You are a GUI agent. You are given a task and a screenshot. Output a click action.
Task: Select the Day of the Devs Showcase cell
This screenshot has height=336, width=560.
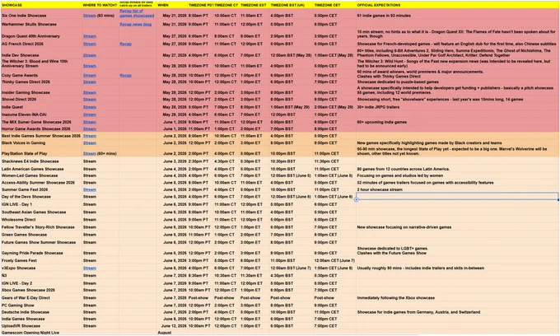41,197
